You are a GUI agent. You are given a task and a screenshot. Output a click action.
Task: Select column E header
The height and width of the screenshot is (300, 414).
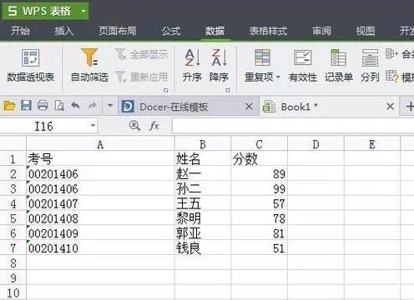372,144
